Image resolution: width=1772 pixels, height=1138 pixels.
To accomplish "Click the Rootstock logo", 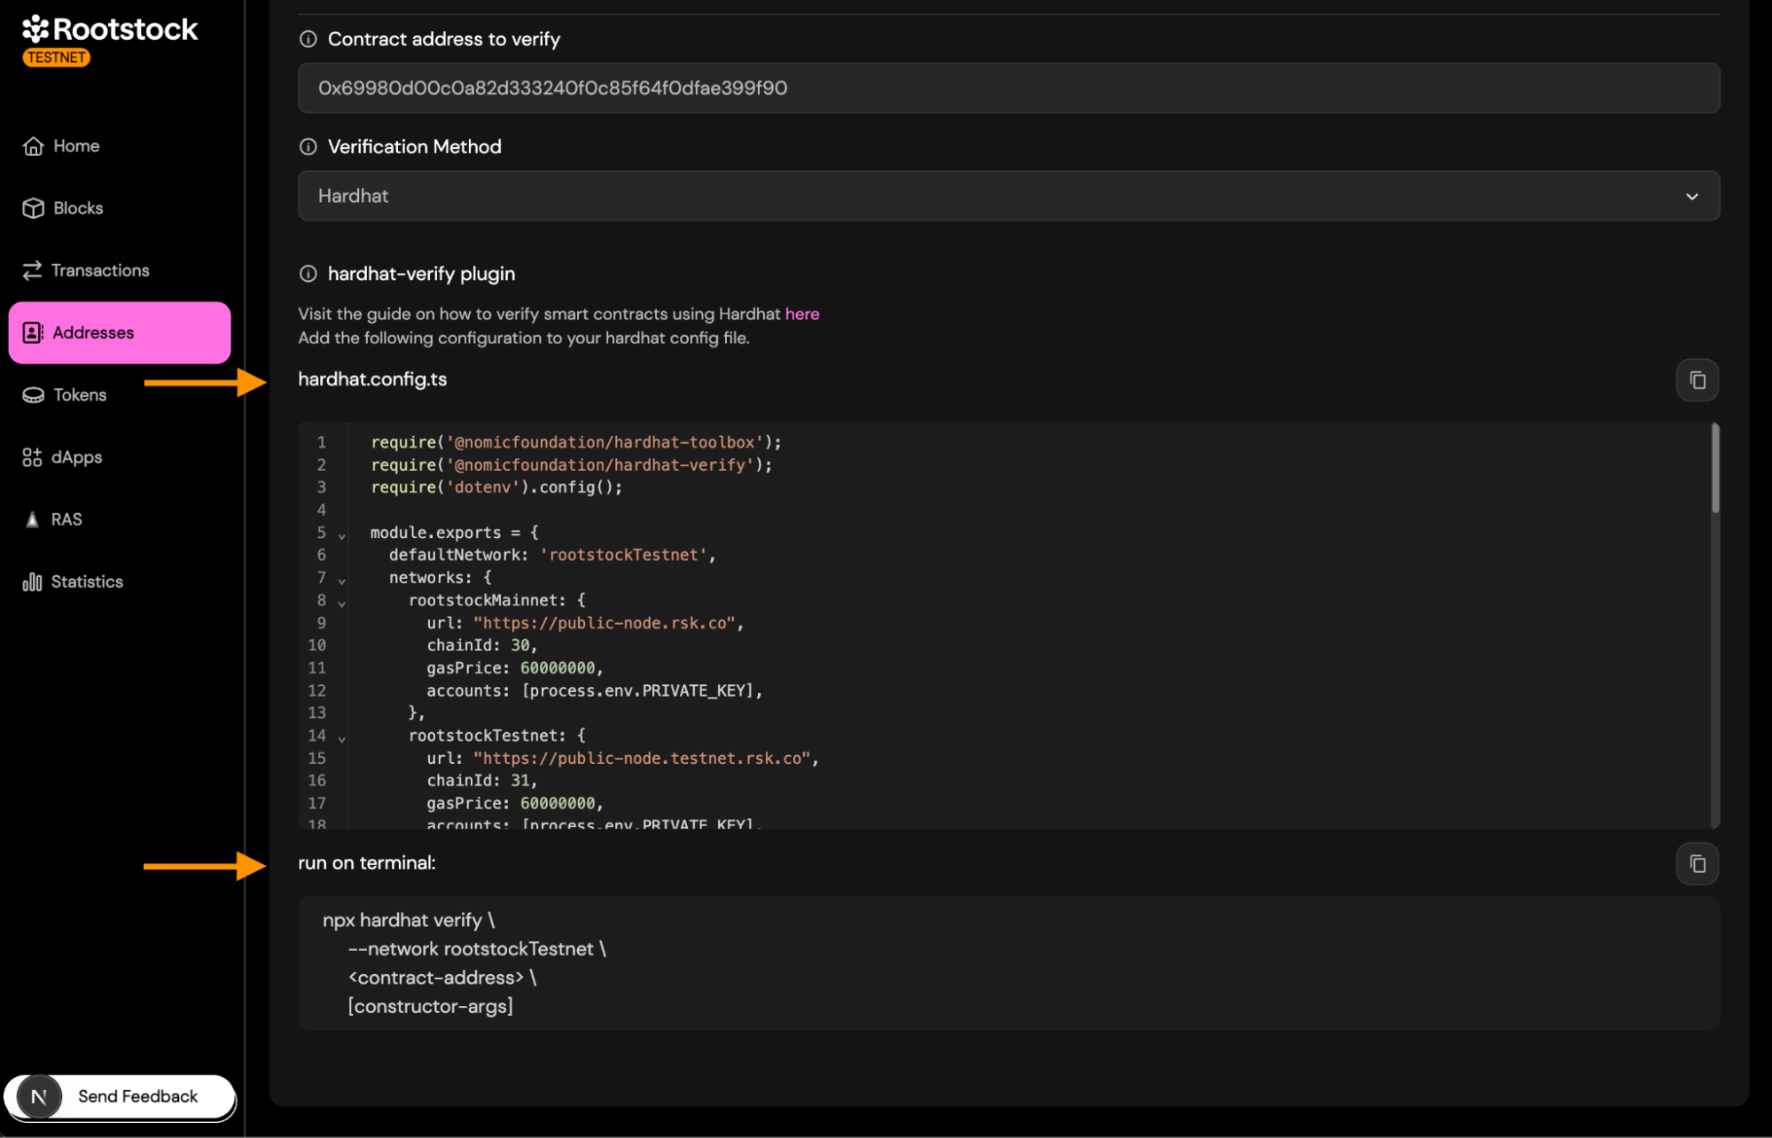I will coord(109,30).
